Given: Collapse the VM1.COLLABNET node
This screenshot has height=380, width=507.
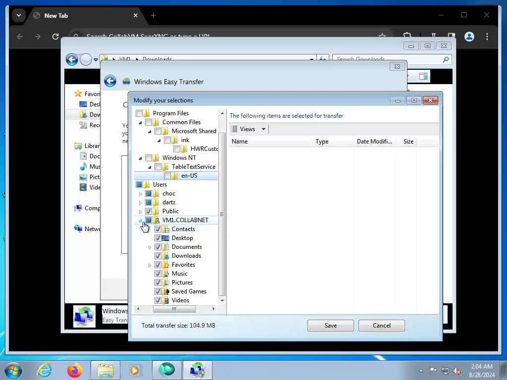Looking at the screenshot, I should pos(140,220).
